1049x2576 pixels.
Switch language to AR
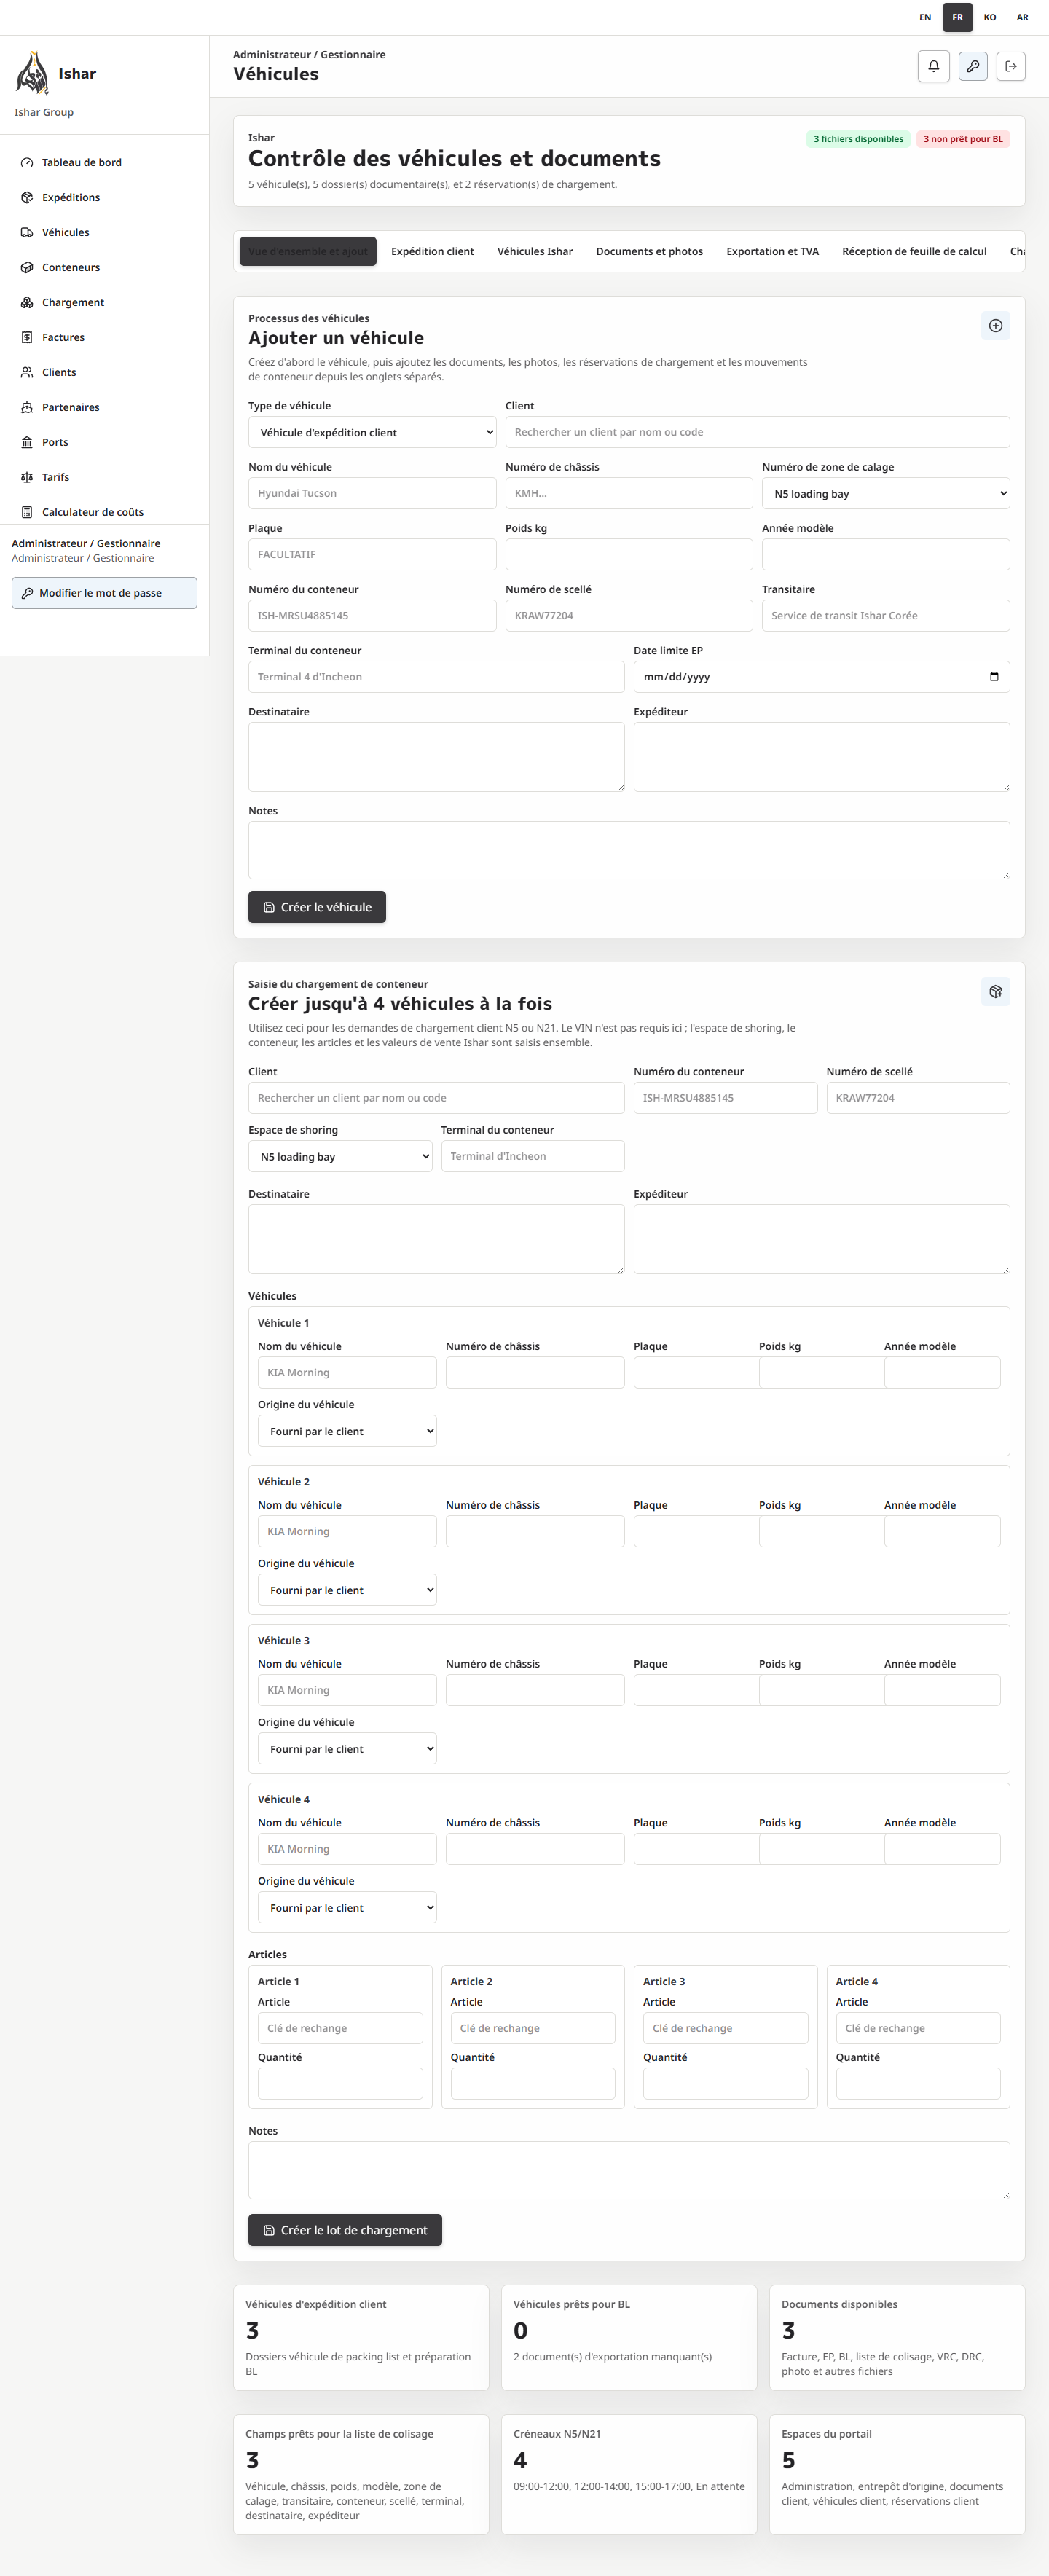pos(1022,17)
